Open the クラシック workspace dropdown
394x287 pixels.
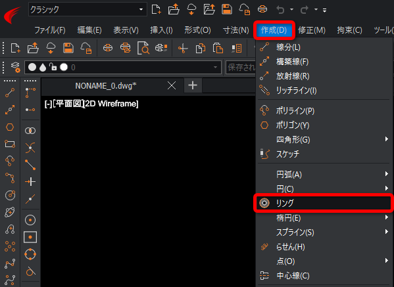(87, 10)
